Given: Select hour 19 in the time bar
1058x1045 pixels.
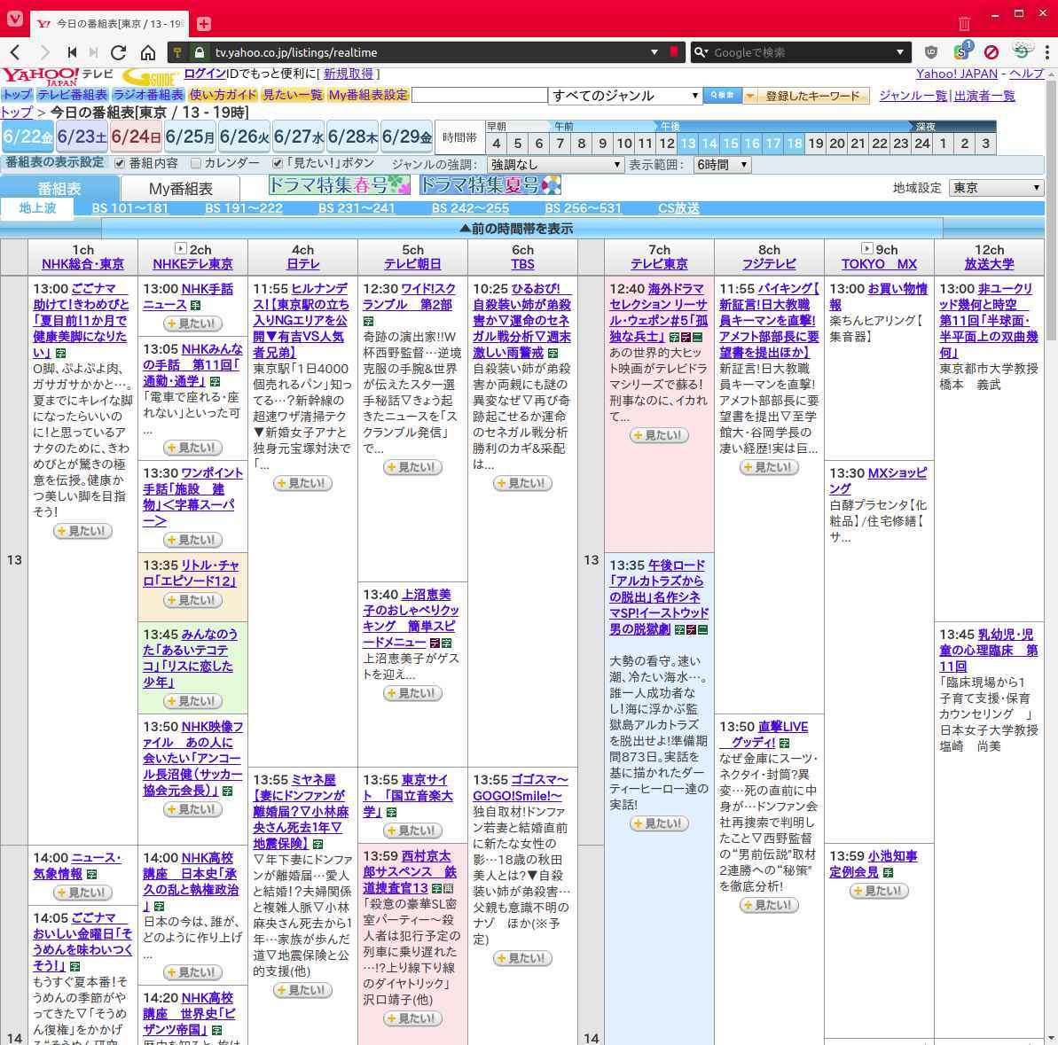Looking at the screenshot, I should pyautogui.click(x=816, y=143).
